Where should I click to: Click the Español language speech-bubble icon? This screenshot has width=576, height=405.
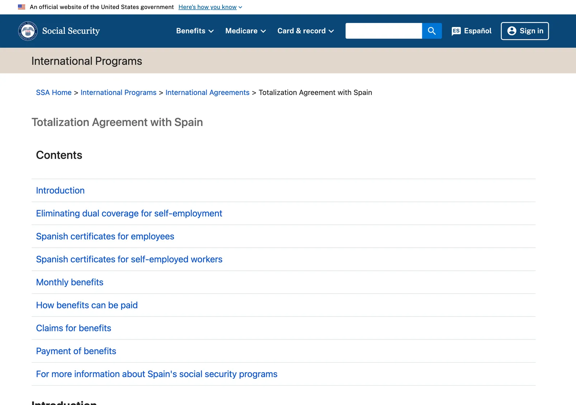[x=456, y=31]
